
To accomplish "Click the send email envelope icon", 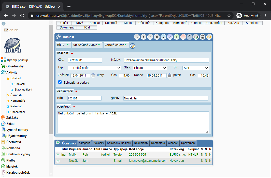I will click(196, 37).
